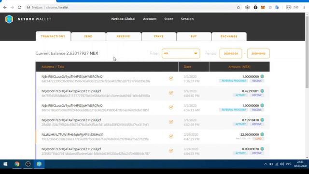Click the Netbox Wallet logo icon
The image size is (309, 174).
tap(9, 19)
